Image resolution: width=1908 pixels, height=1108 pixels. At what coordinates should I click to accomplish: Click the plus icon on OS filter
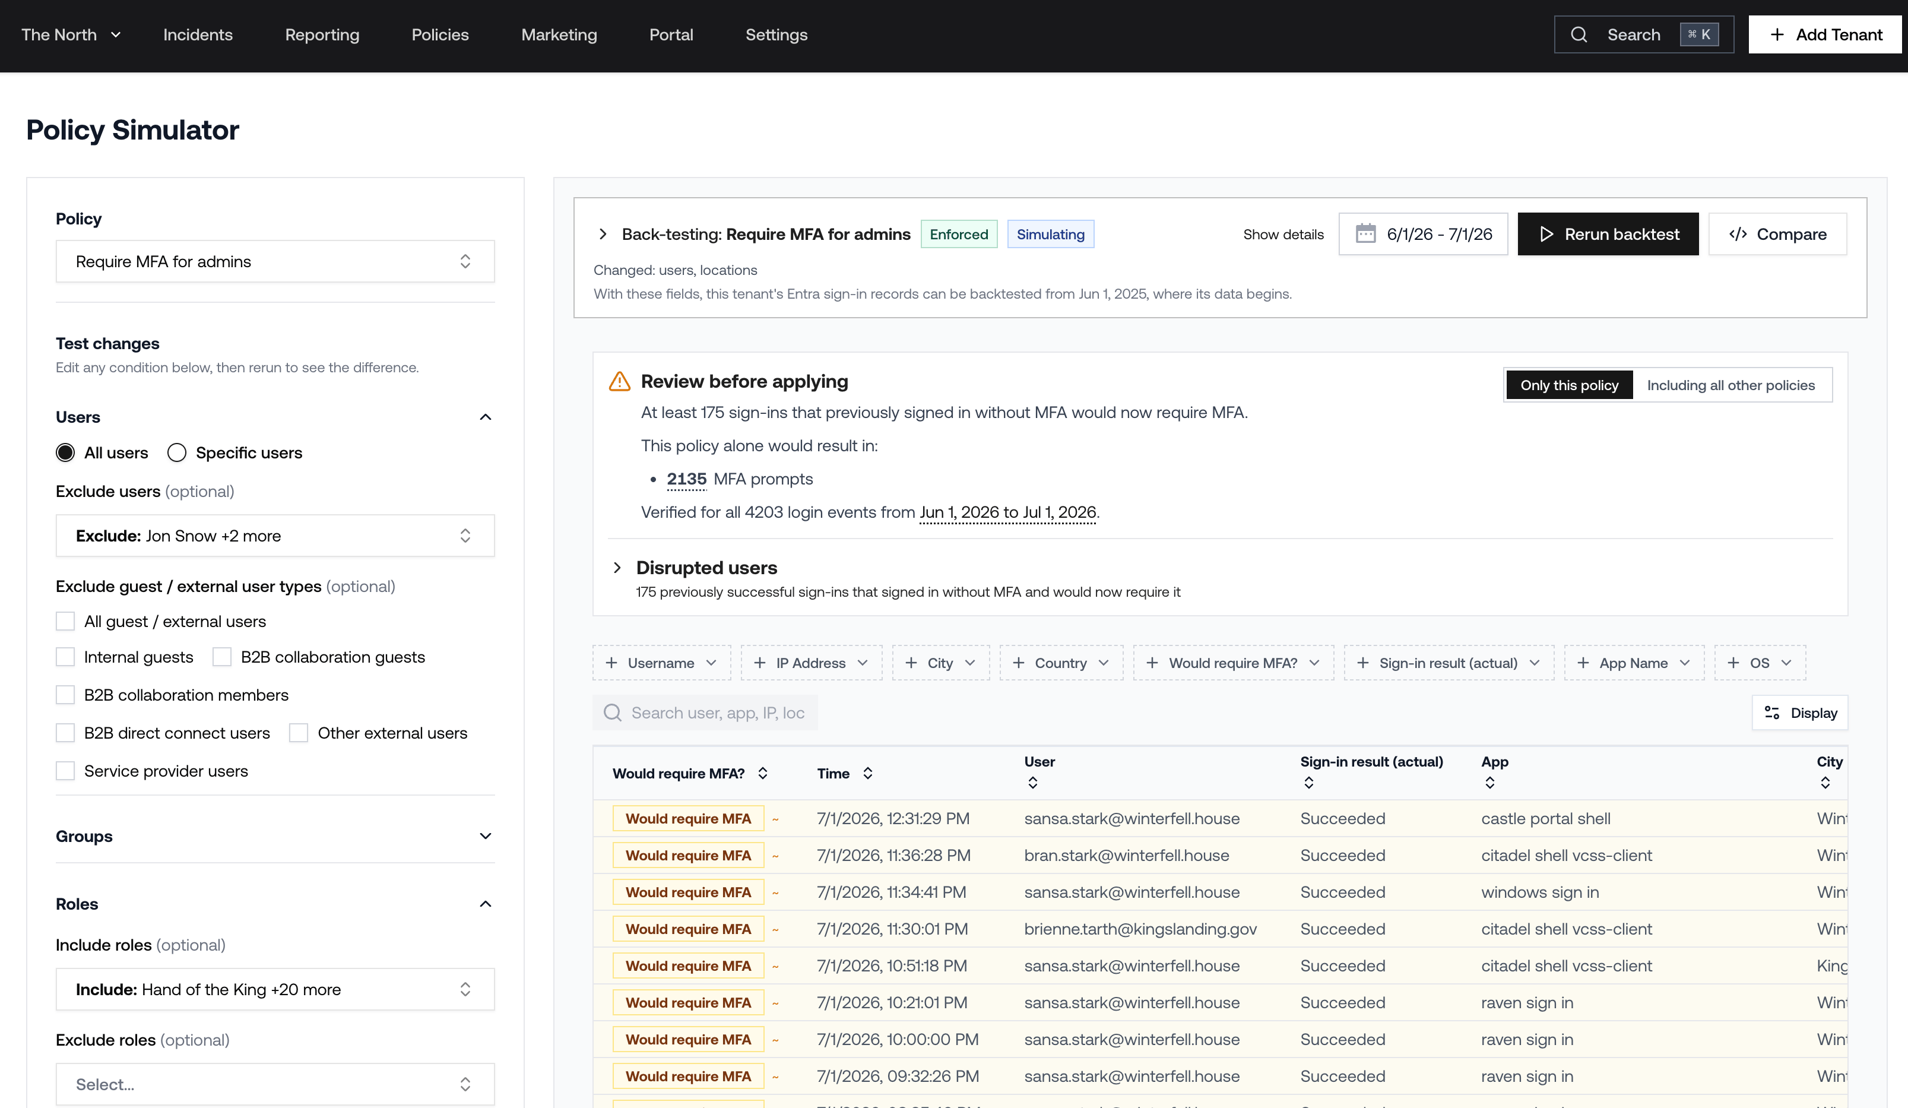1733,663
